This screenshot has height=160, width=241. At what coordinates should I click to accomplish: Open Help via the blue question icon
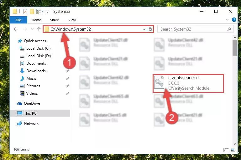pyautogui.click(x=234, y=20)
